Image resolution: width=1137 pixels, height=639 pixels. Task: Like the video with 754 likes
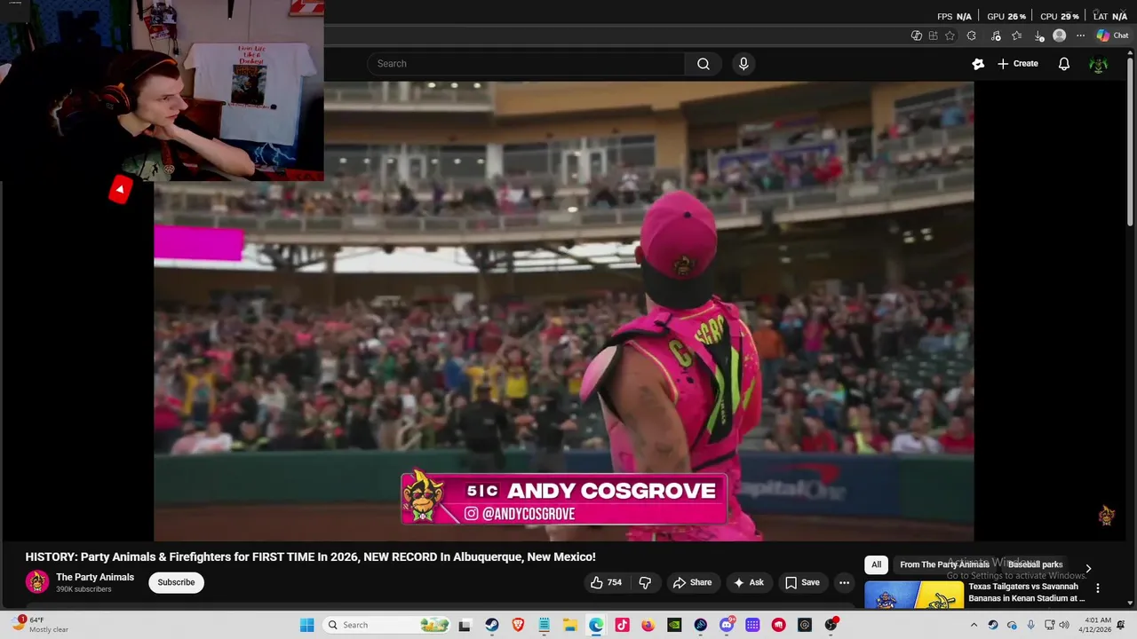click(606, 582)
